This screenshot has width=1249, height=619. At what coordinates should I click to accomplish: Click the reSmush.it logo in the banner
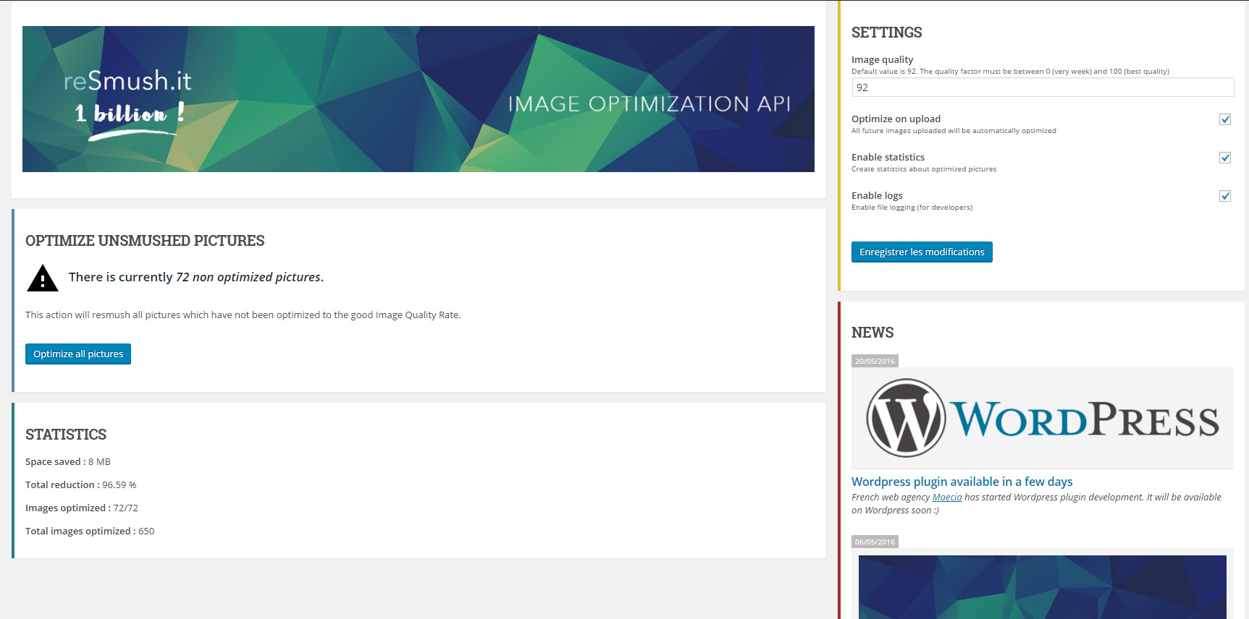click(127, 81)
